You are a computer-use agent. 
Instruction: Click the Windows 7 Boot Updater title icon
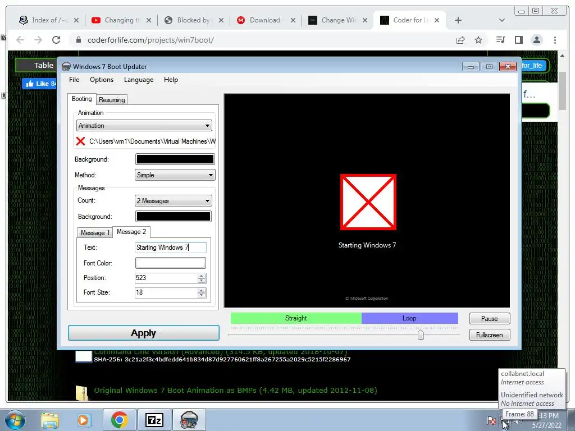point(66,66)
